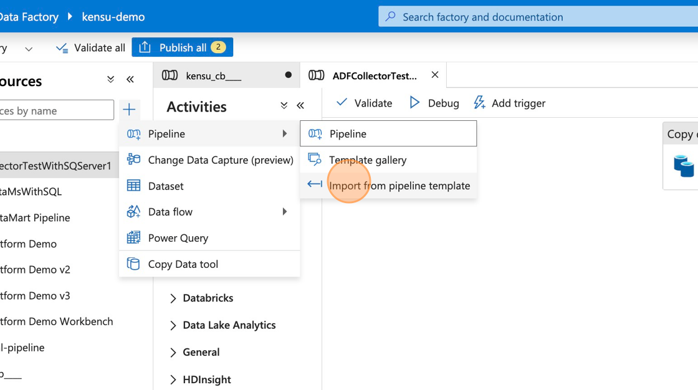Screen dimensions: 698x390
Task: Collapse the resources panel with double chevron
Action: click(x=130, y=80)
